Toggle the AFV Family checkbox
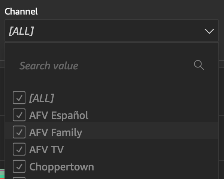Image resolution: width=224 pixels, height=179 pixels. point(19,132)
